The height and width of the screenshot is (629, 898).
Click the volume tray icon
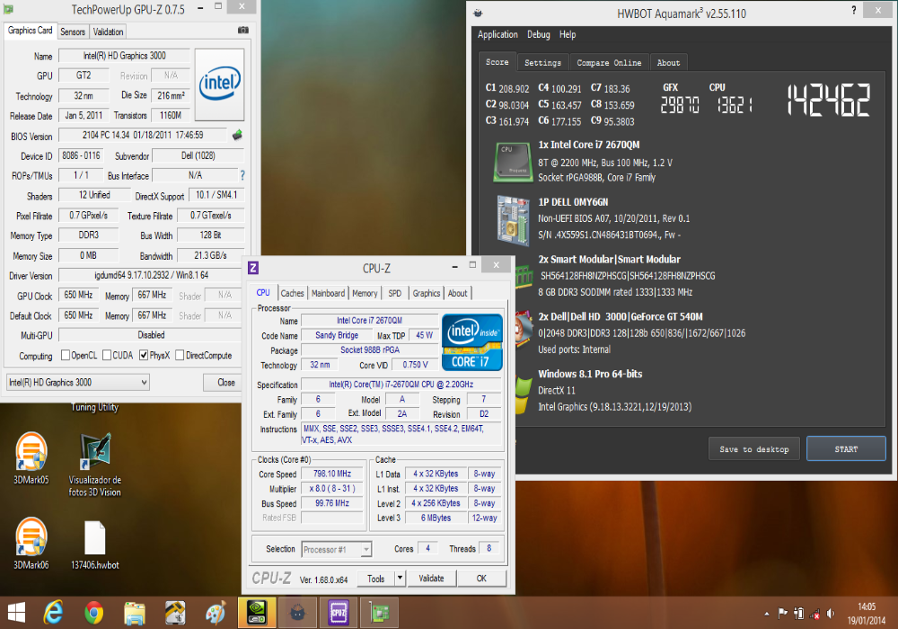[831, 614]
